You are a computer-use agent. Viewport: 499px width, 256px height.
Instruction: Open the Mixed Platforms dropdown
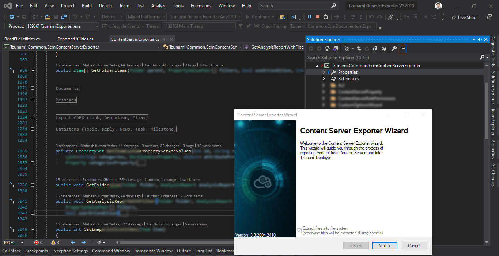click(x=147, y=17)
